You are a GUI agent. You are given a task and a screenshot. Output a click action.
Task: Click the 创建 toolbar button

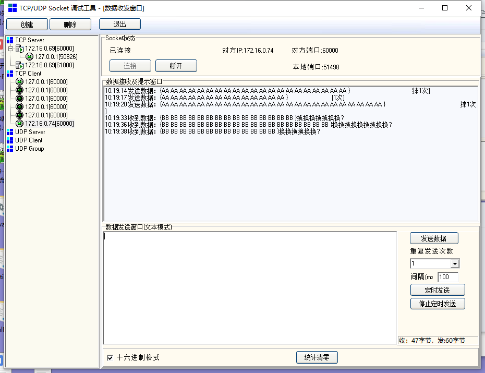[27, 24]
